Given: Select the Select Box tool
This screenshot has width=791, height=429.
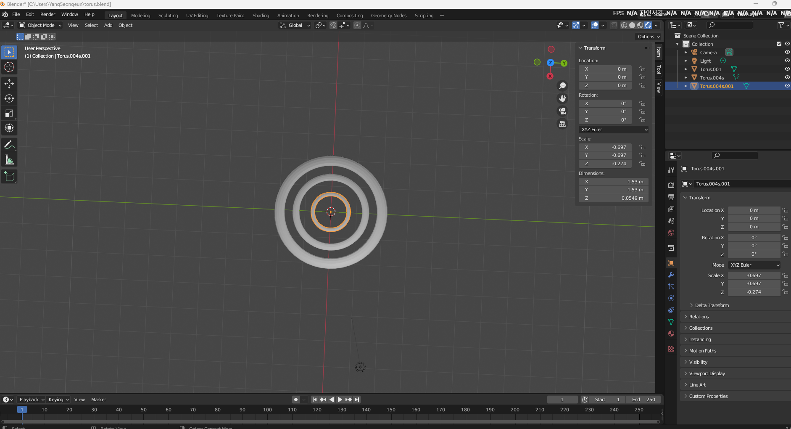Looking at the screenshot, I should click(9, 52).
